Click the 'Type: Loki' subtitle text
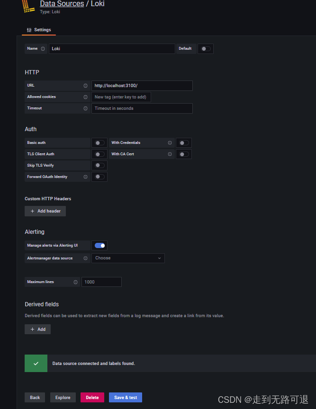Screen dimensions: 316x409 click(x=50, y=12)
